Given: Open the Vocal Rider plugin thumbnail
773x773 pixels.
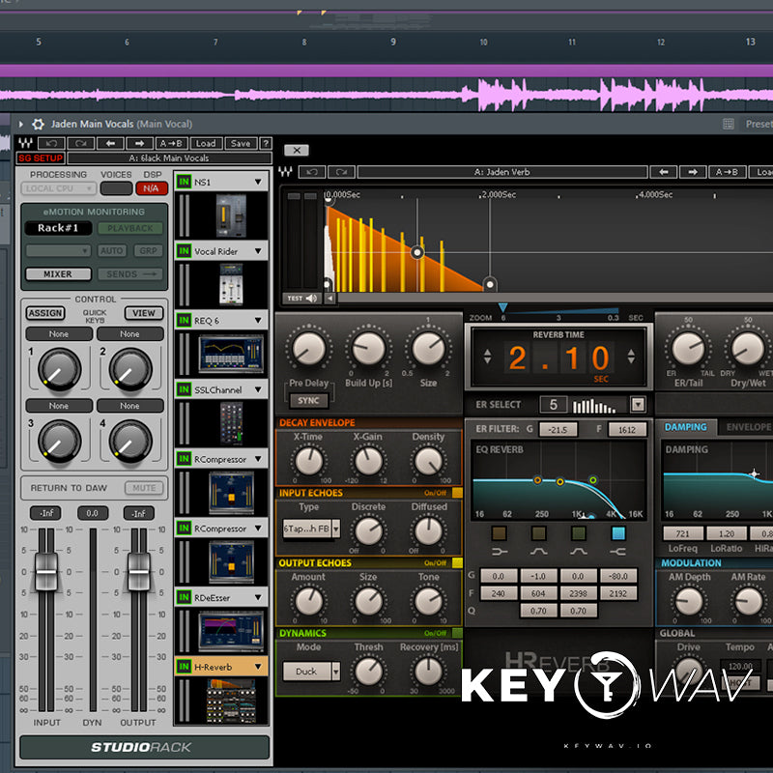Looking at the screenshot, I should 231,284.
